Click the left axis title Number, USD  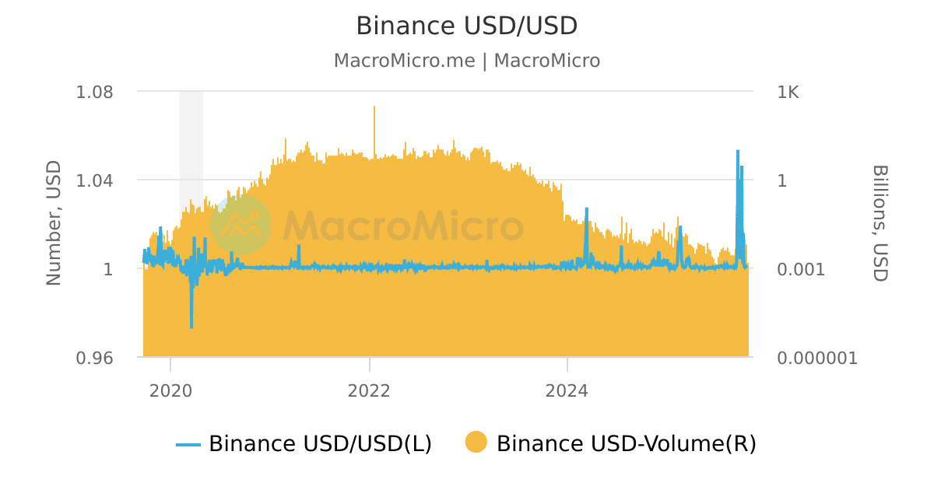pyautogui.click(x=54, y=223)
